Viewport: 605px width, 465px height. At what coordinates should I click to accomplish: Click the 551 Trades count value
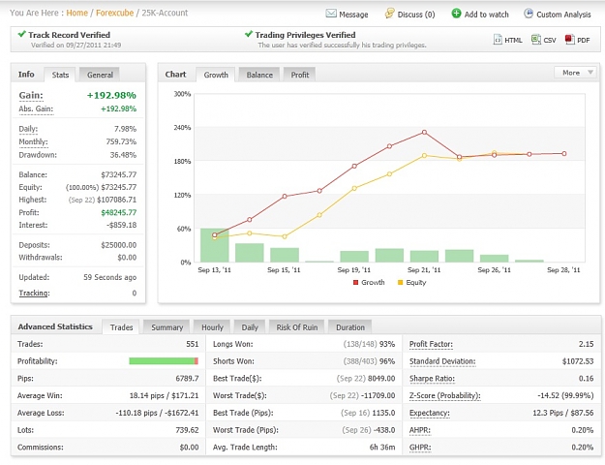193,344
